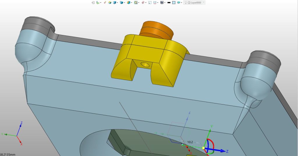Select the eraser tool icon in toolbar

tap(105, 3)
